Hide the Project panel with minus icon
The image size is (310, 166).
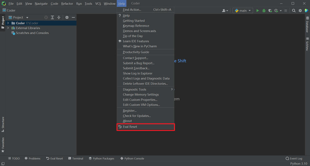73,18
